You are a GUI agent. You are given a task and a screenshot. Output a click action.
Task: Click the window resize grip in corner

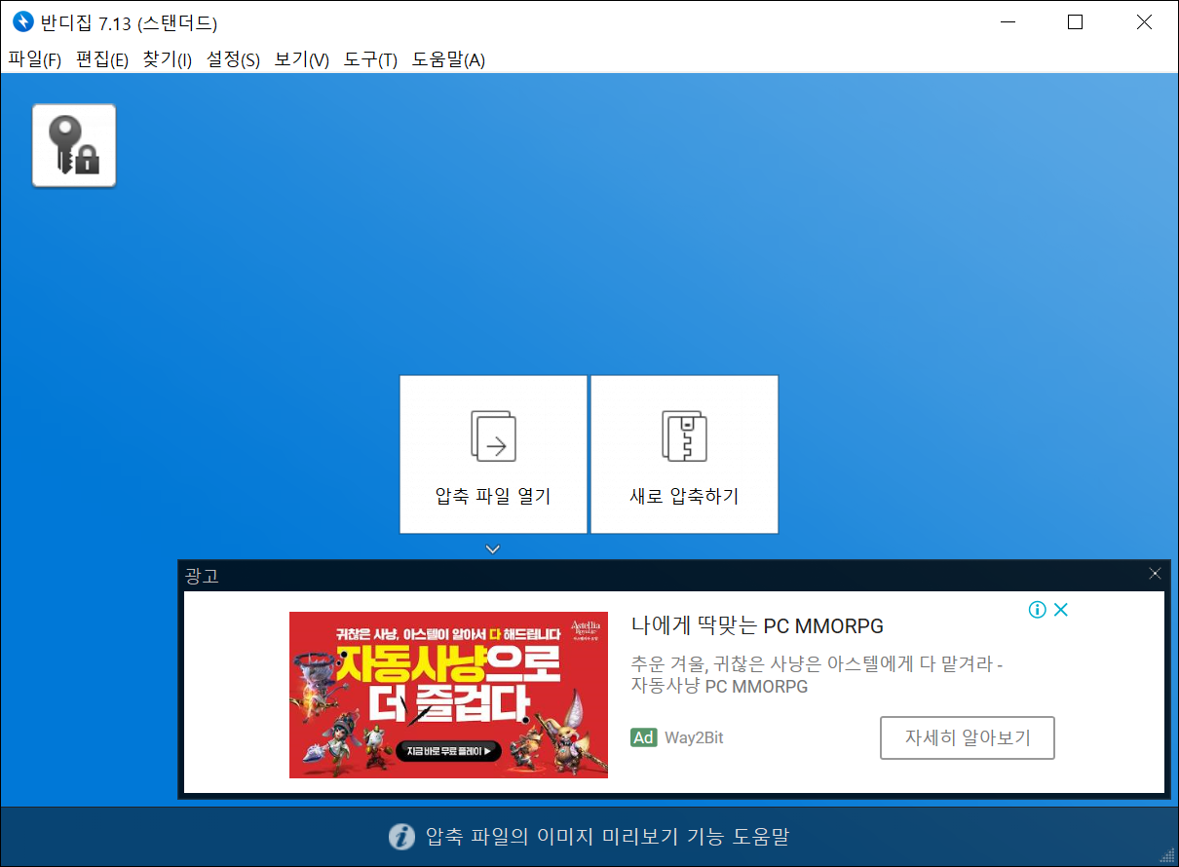coord(1168,856)
